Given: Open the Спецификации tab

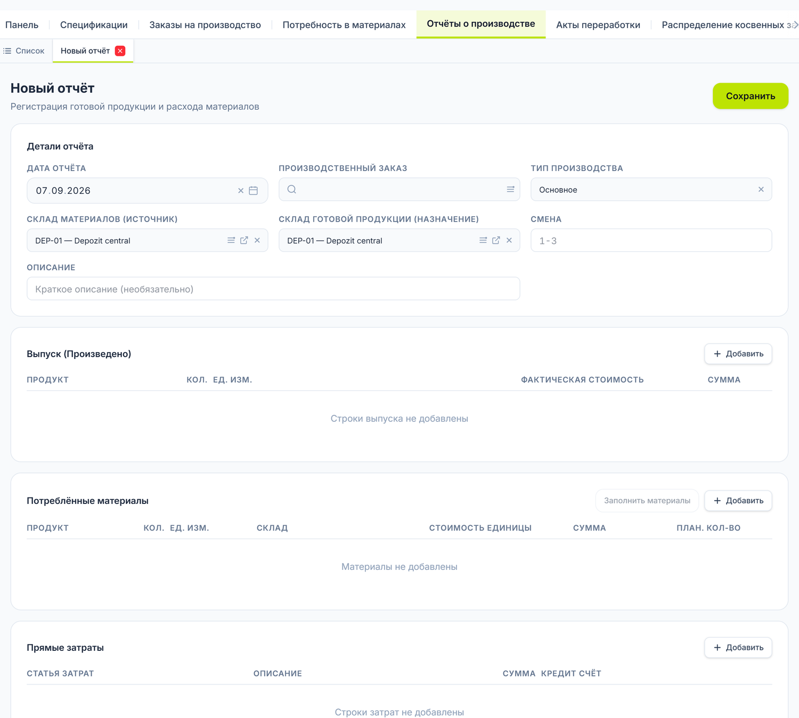Looking at the screenshot, I should pos(94,25).
